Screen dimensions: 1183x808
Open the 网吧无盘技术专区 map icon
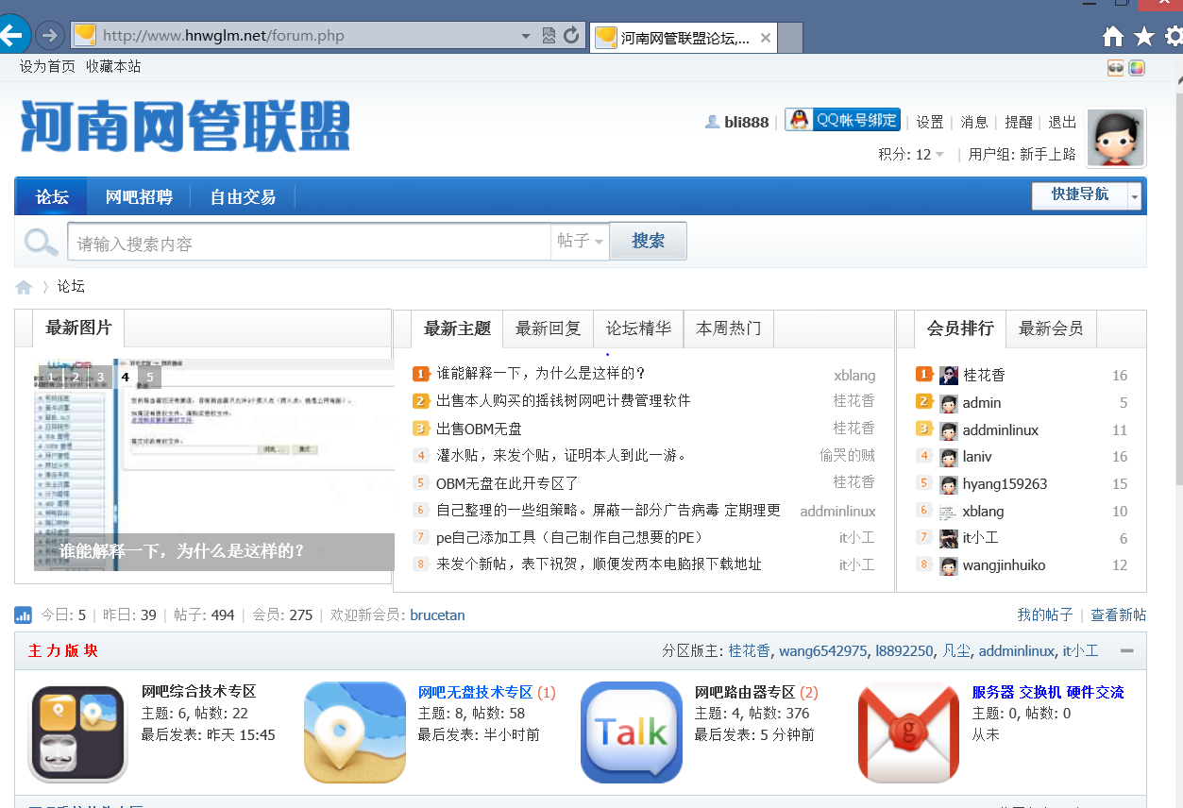point(355,732)
